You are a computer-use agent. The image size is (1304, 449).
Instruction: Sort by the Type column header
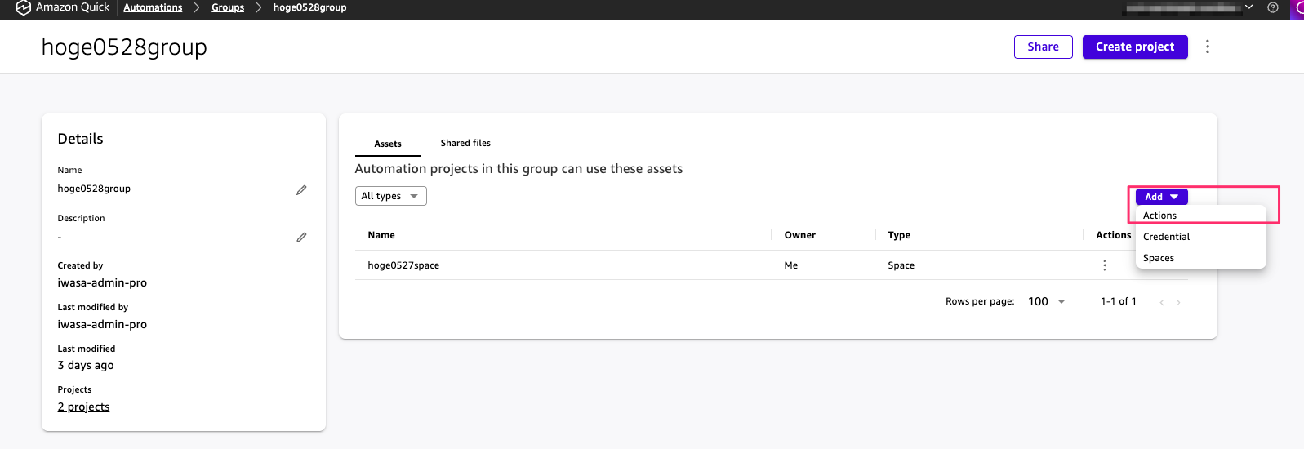(x=899, y=235)
